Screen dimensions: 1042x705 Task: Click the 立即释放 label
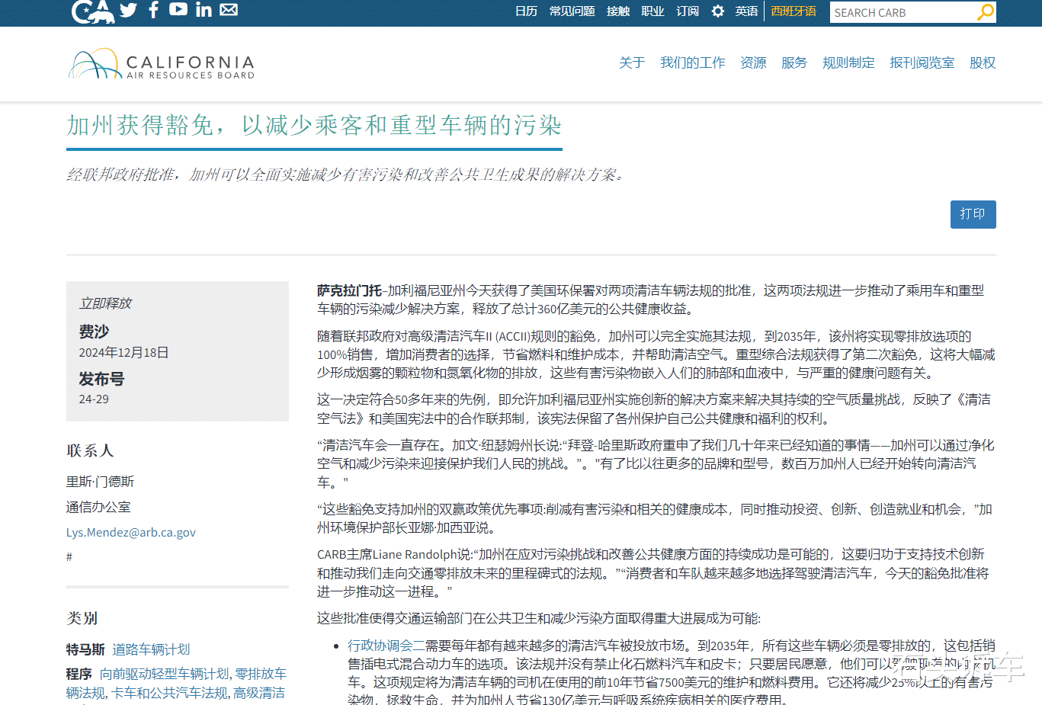[x=105, y=303]
